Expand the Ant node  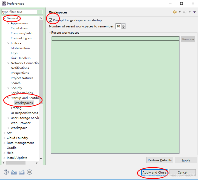point(4,133)
